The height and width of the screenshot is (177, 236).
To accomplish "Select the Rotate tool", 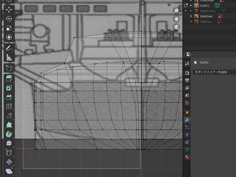I will [x=9, y=19].
